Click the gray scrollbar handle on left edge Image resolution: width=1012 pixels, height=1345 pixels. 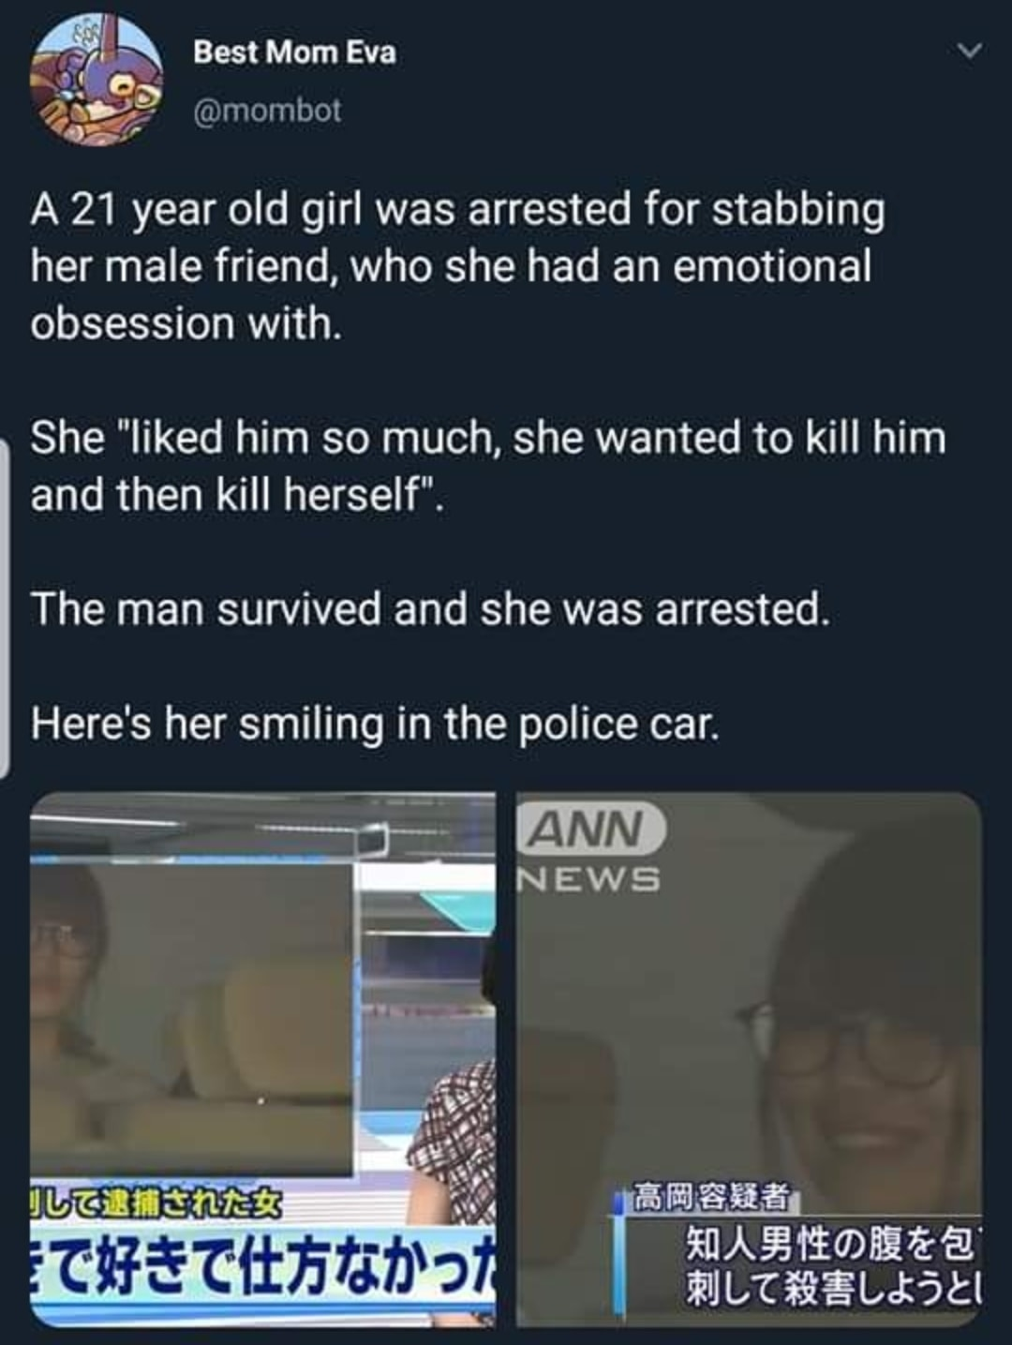[5, 609]
